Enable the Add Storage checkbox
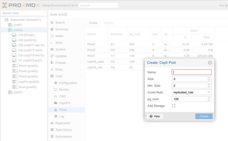 pos(173,106)
